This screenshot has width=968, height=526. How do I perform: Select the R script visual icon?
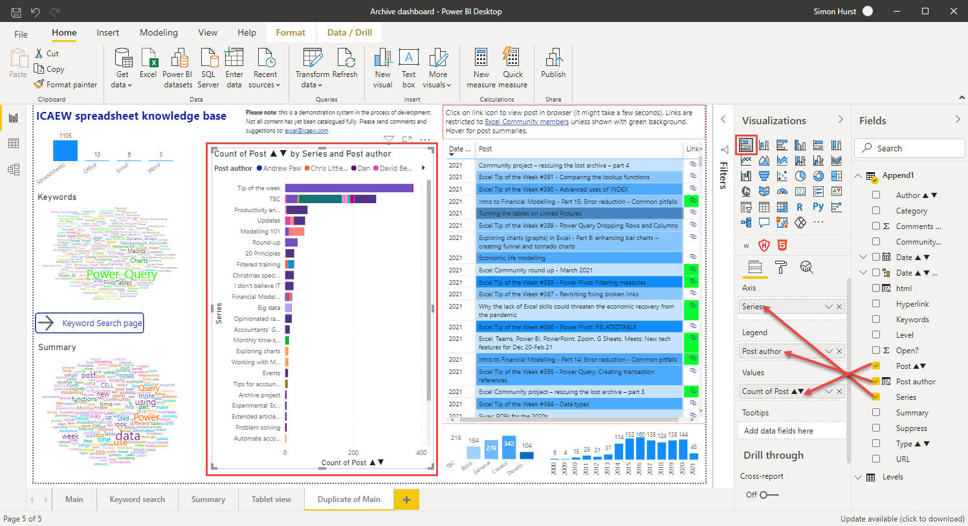pos(799,206)
